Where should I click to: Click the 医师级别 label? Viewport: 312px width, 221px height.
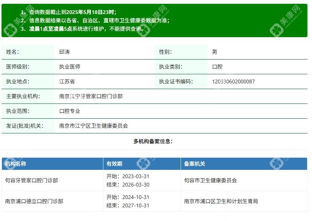point(18,67)
